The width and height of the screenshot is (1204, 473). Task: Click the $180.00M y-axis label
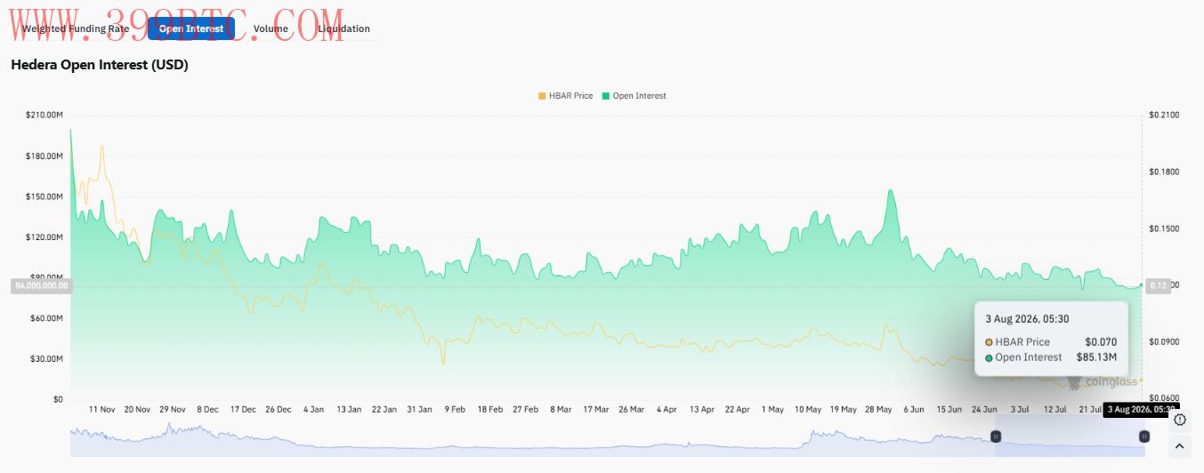(44, 156)
